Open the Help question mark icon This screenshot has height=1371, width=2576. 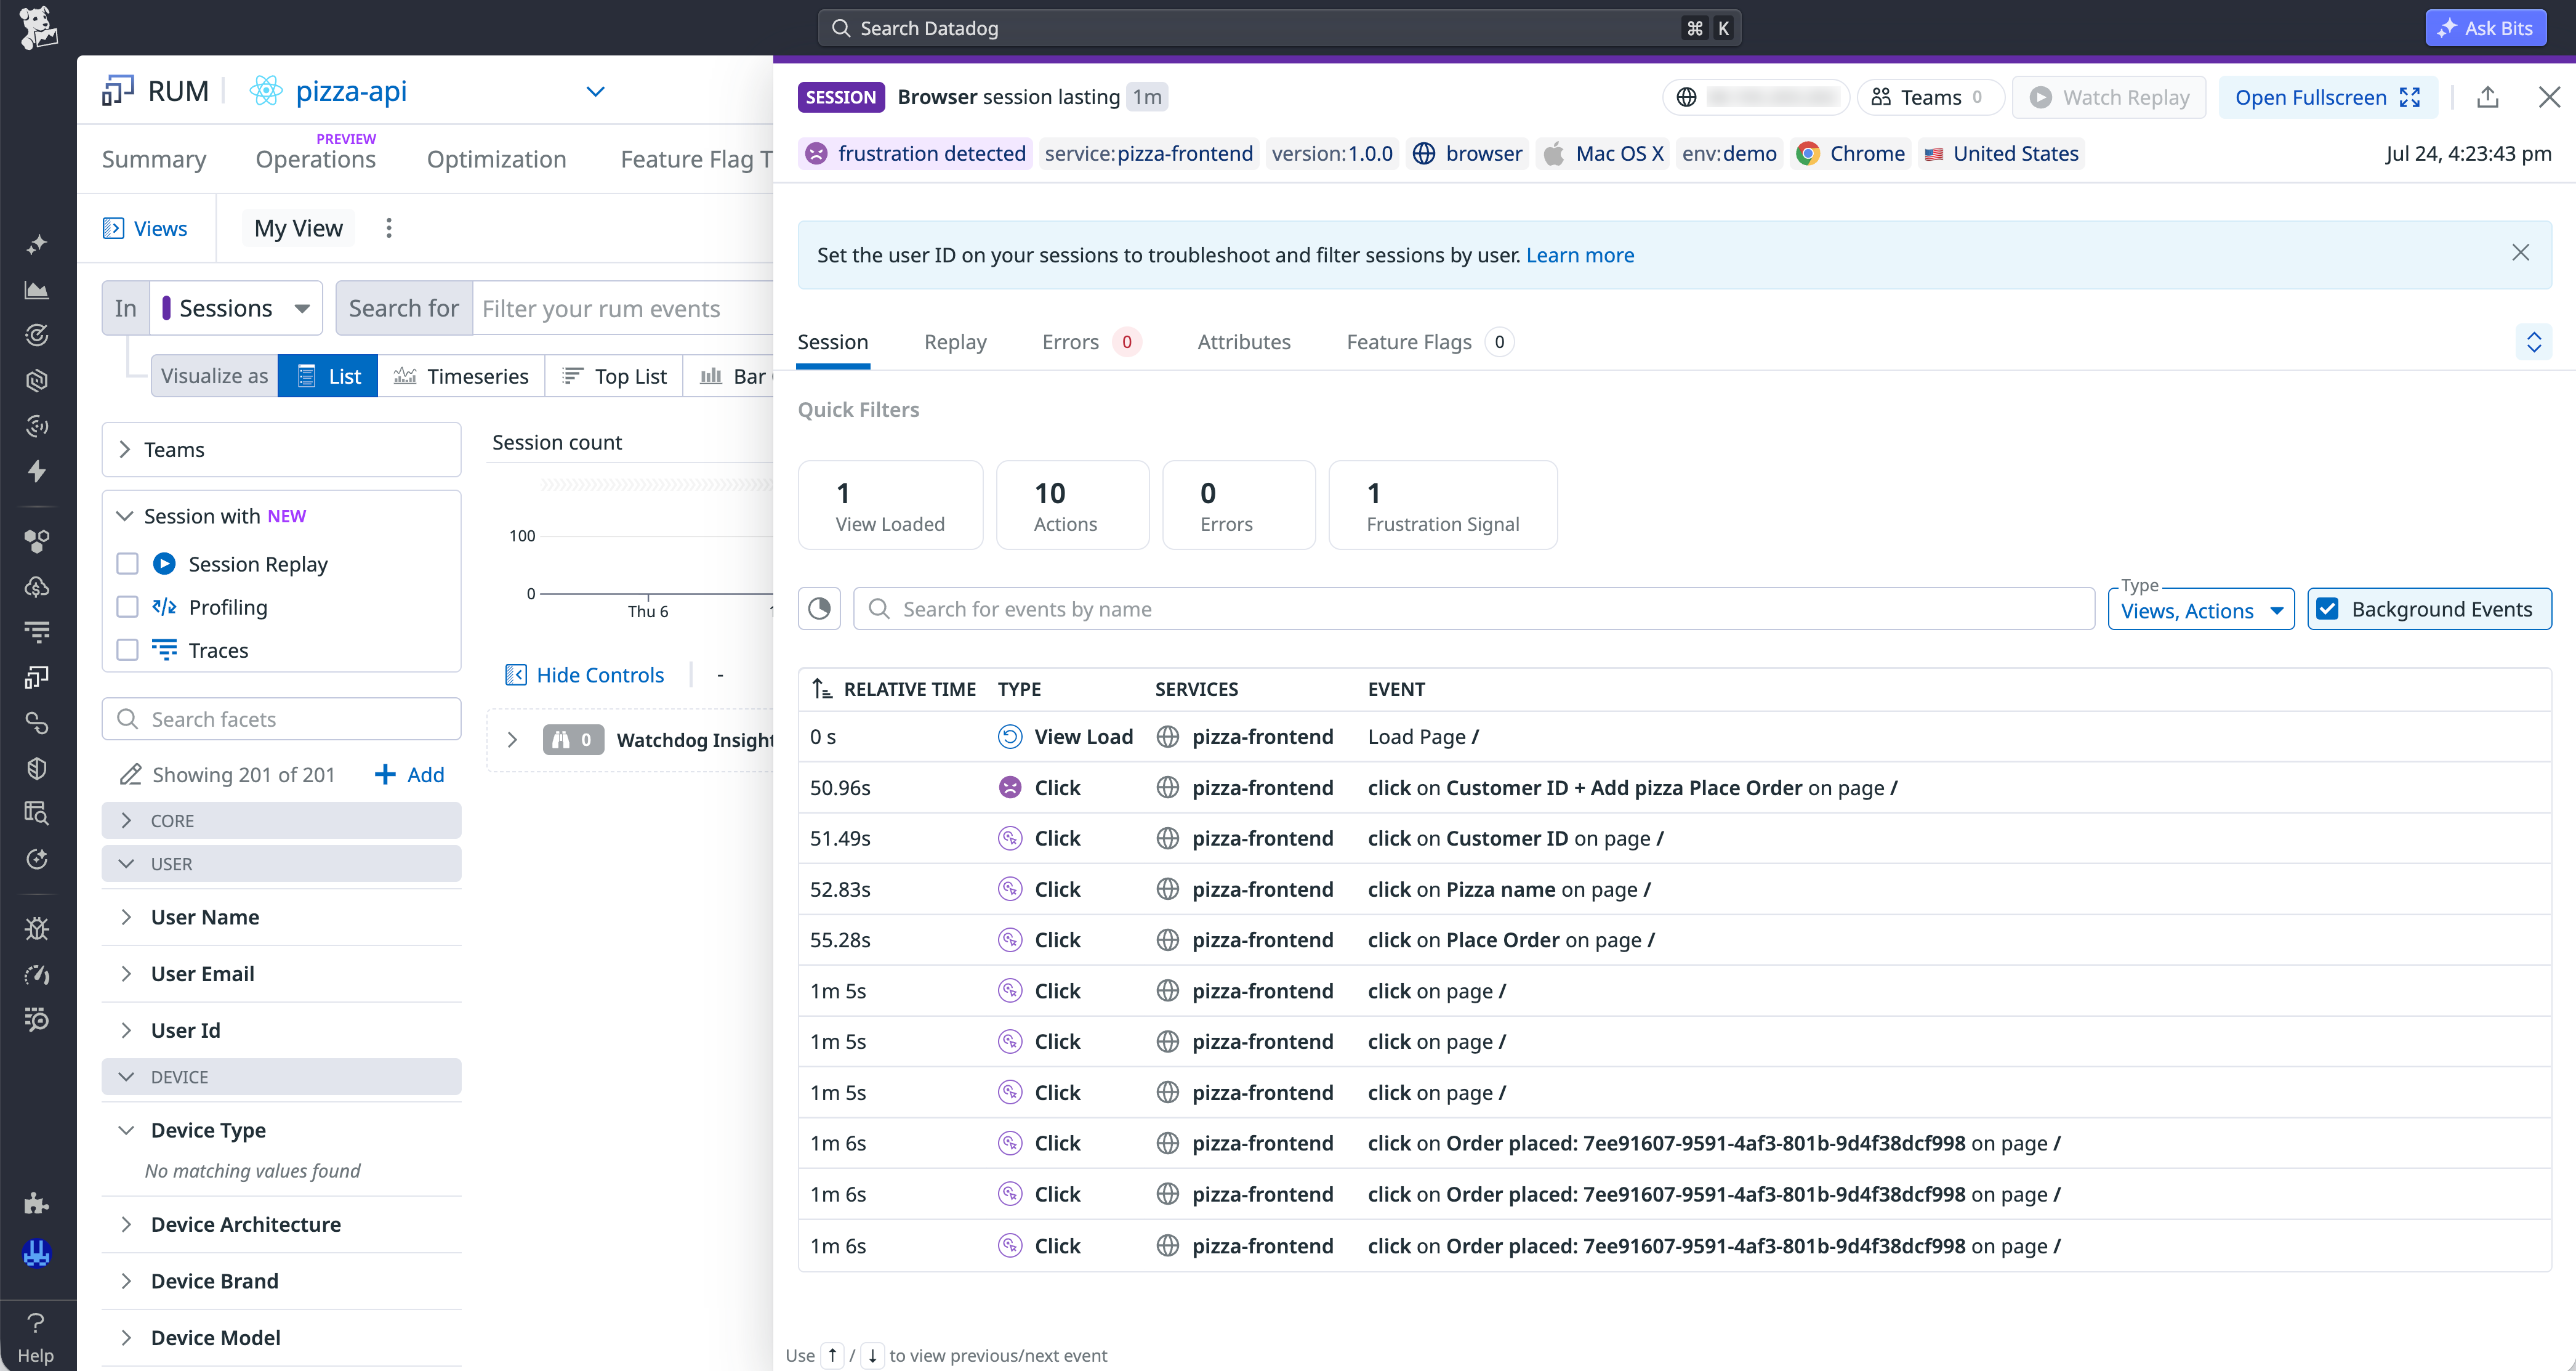(36, 1323)
